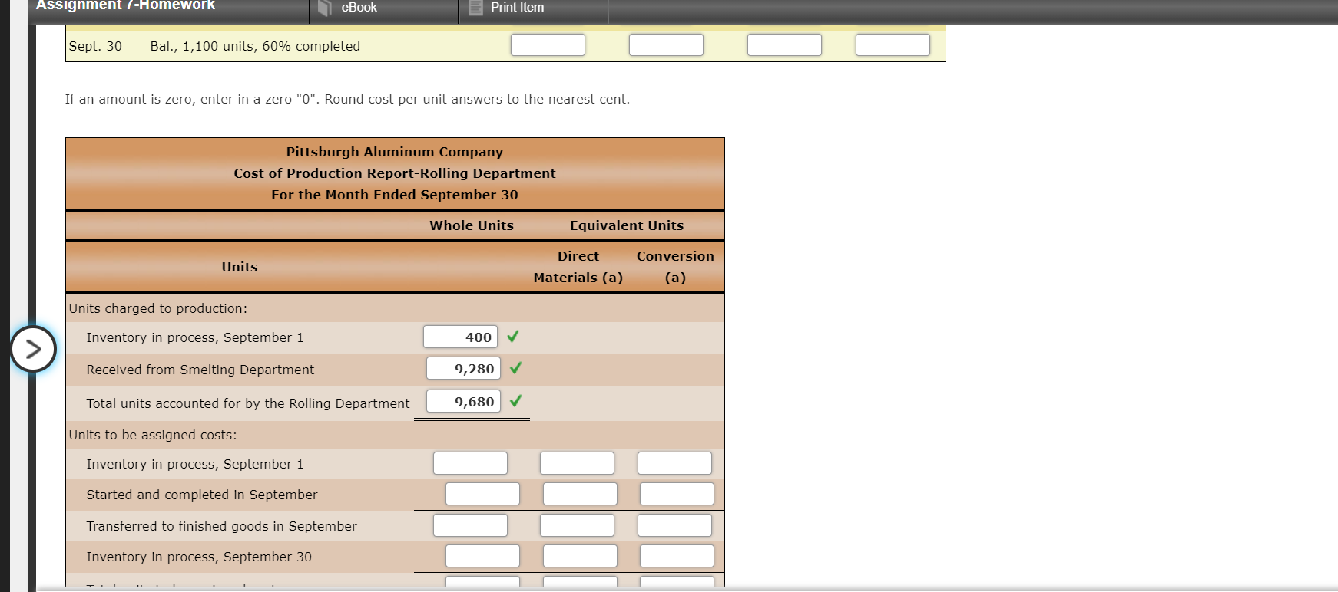The height and width of the screenshot is (592, 1338).
Task: Click first input box in Sept. 30 balance row
Action: coord(548,44)
